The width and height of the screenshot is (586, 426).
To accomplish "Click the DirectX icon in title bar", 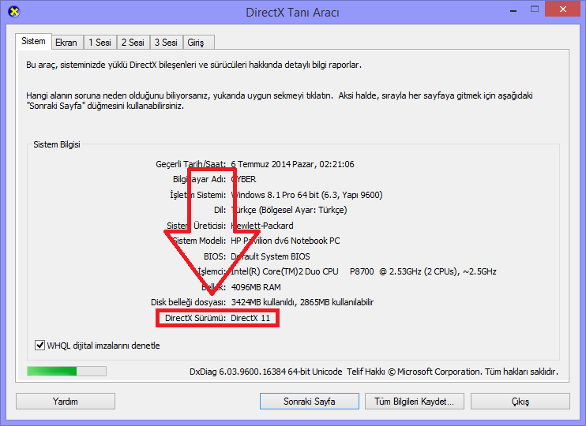I will coord(14,12).
